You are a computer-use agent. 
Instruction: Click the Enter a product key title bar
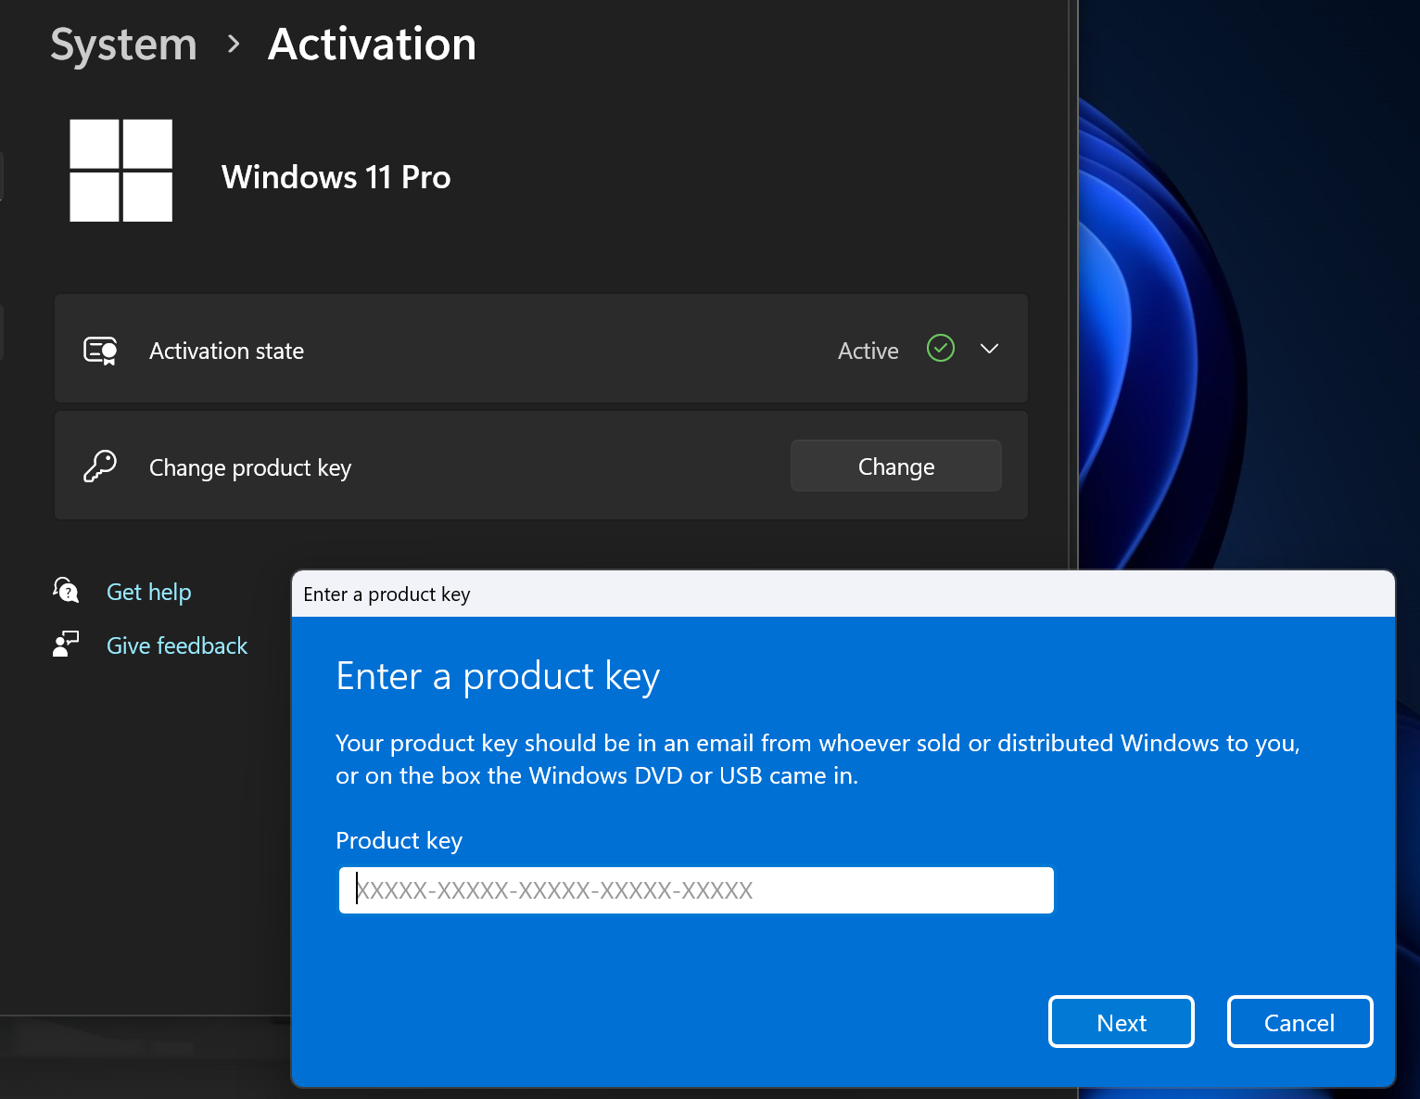[649, 594]
